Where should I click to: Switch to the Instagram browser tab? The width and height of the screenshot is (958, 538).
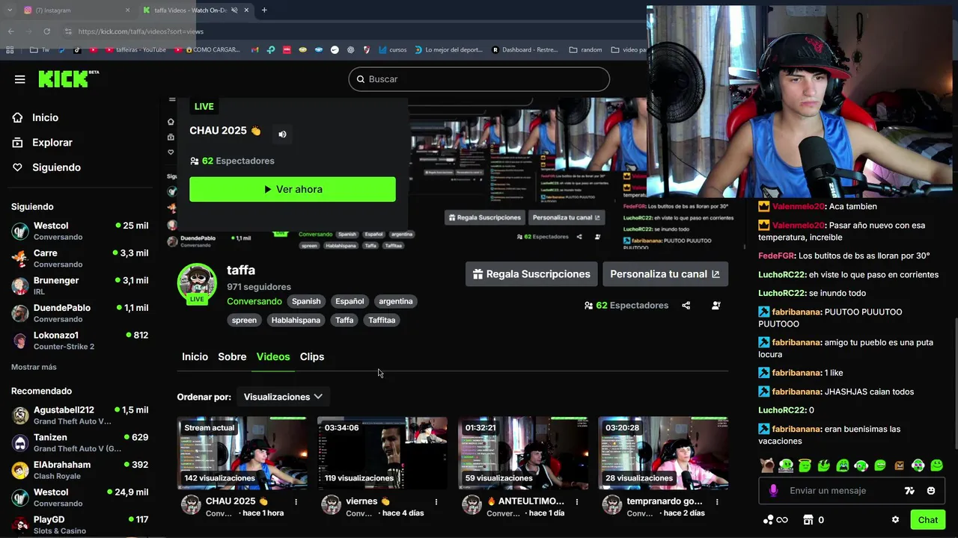[75, 10]
